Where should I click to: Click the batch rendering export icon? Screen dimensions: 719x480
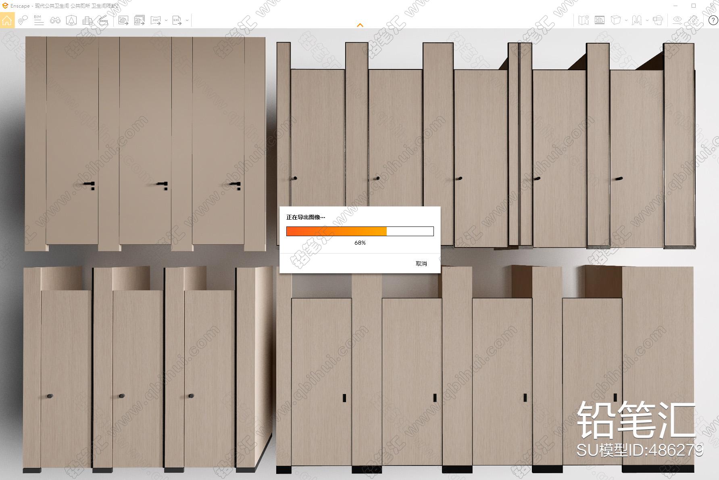coord(140,20)
